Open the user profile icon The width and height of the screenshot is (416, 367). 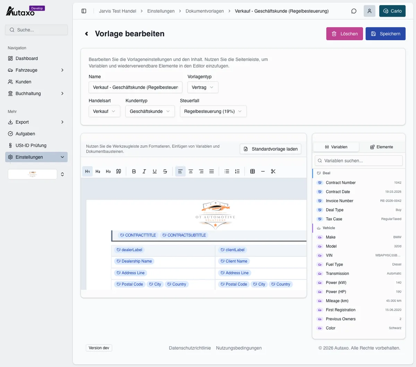pyautogui.click(x=370, y=11)
